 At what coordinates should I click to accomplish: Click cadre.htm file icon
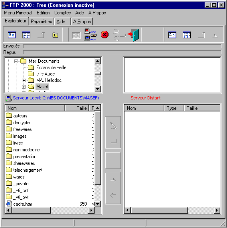9,204
